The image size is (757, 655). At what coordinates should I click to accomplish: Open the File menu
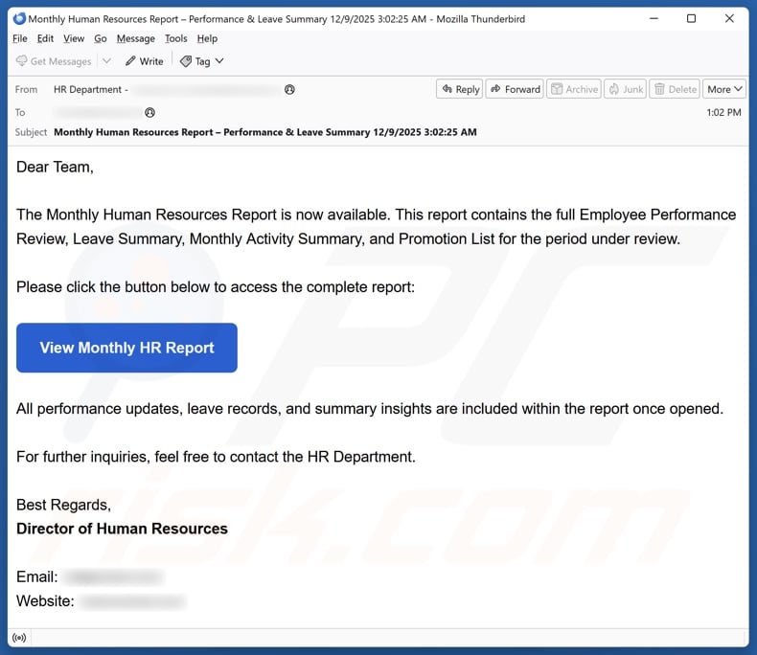point(20,38)
